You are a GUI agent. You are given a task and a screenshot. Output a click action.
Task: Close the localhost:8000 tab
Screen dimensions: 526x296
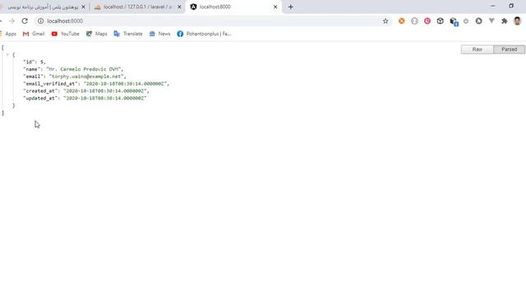(275, 7)
